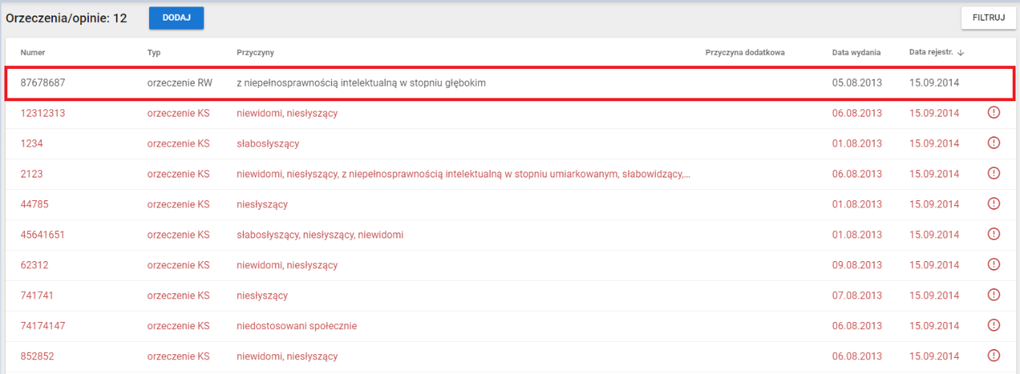The width and height of the screenshot is (1020, 374).
Task: Click warning icon in row 74174147
Action: 994,325
